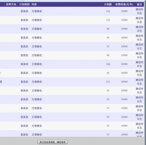Click the 科类 column header

click(x=34, y=4)
